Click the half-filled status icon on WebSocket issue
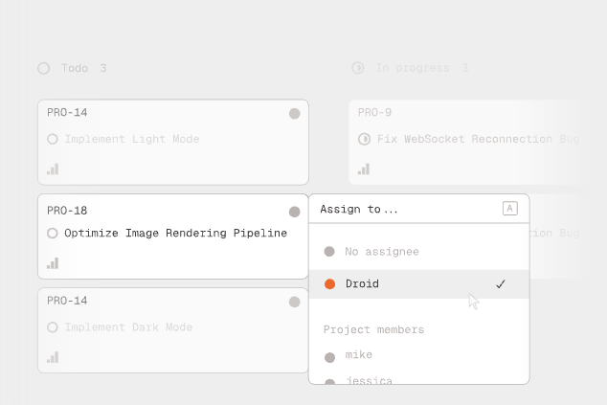 tap(364, 139)
